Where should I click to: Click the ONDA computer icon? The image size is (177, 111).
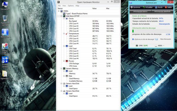point(62,11)
